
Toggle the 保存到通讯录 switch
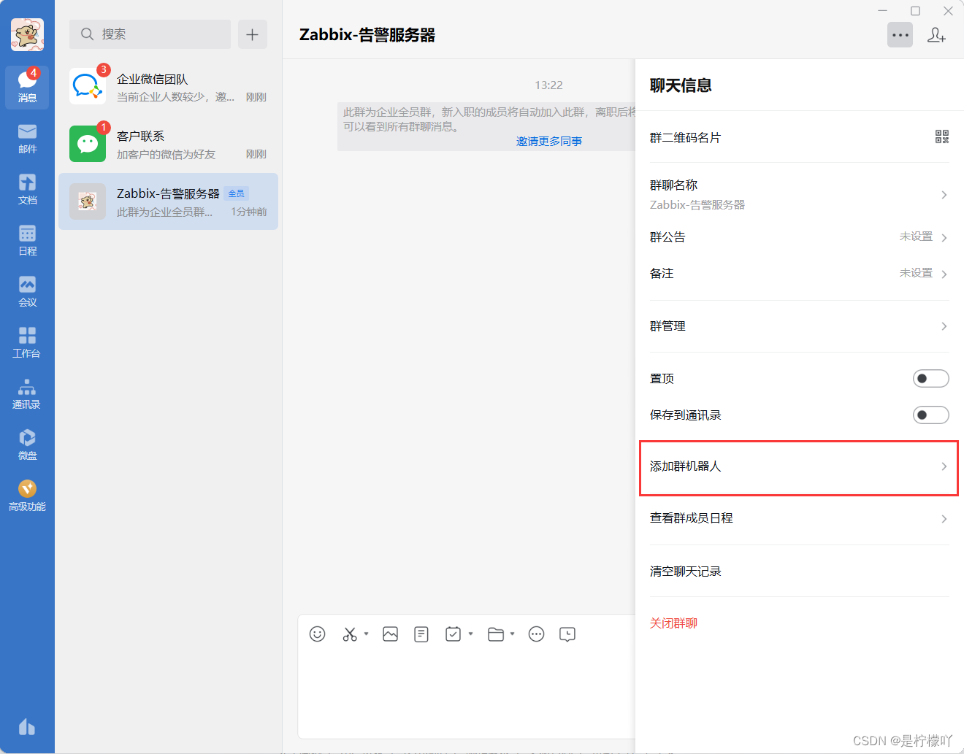tap(931, 415)
